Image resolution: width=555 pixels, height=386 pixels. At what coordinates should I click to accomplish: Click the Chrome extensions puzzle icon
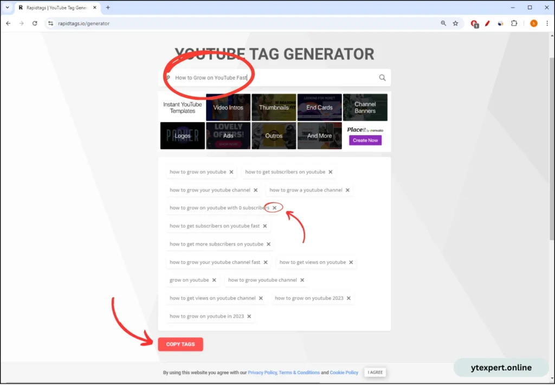[x=514, y=23]
